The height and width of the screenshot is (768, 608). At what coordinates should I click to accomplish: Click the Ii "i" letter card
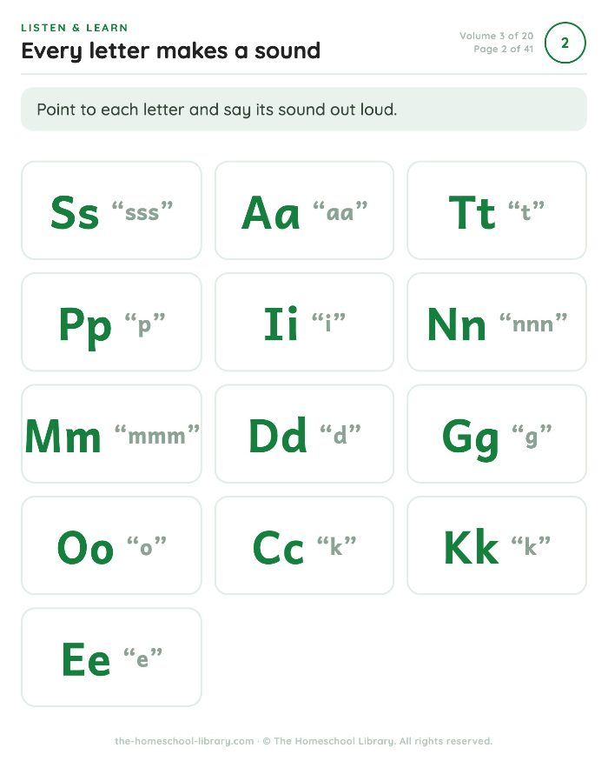coord(304,322)
